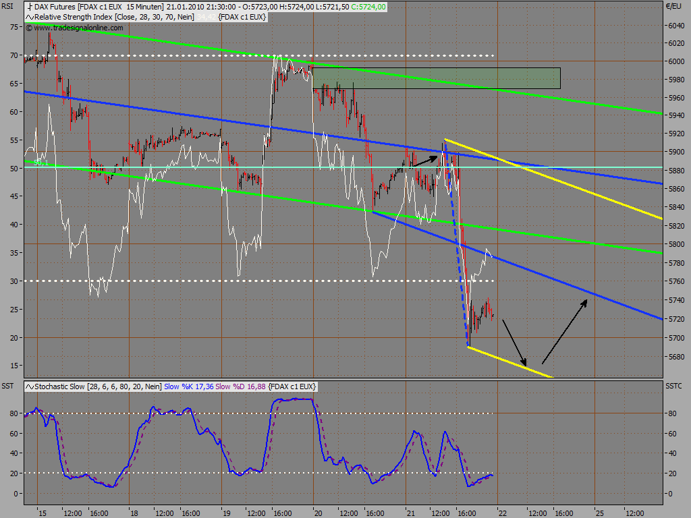Click Slow %K 17,36 value in legend
This screenshot has width=691, height=518.
pyautogui.click(x=189, y=386)
